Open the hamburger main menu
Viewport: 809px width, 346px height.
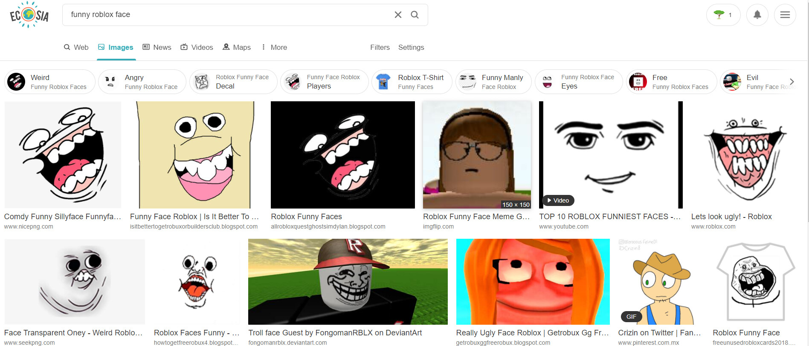[x=785, y=15]
